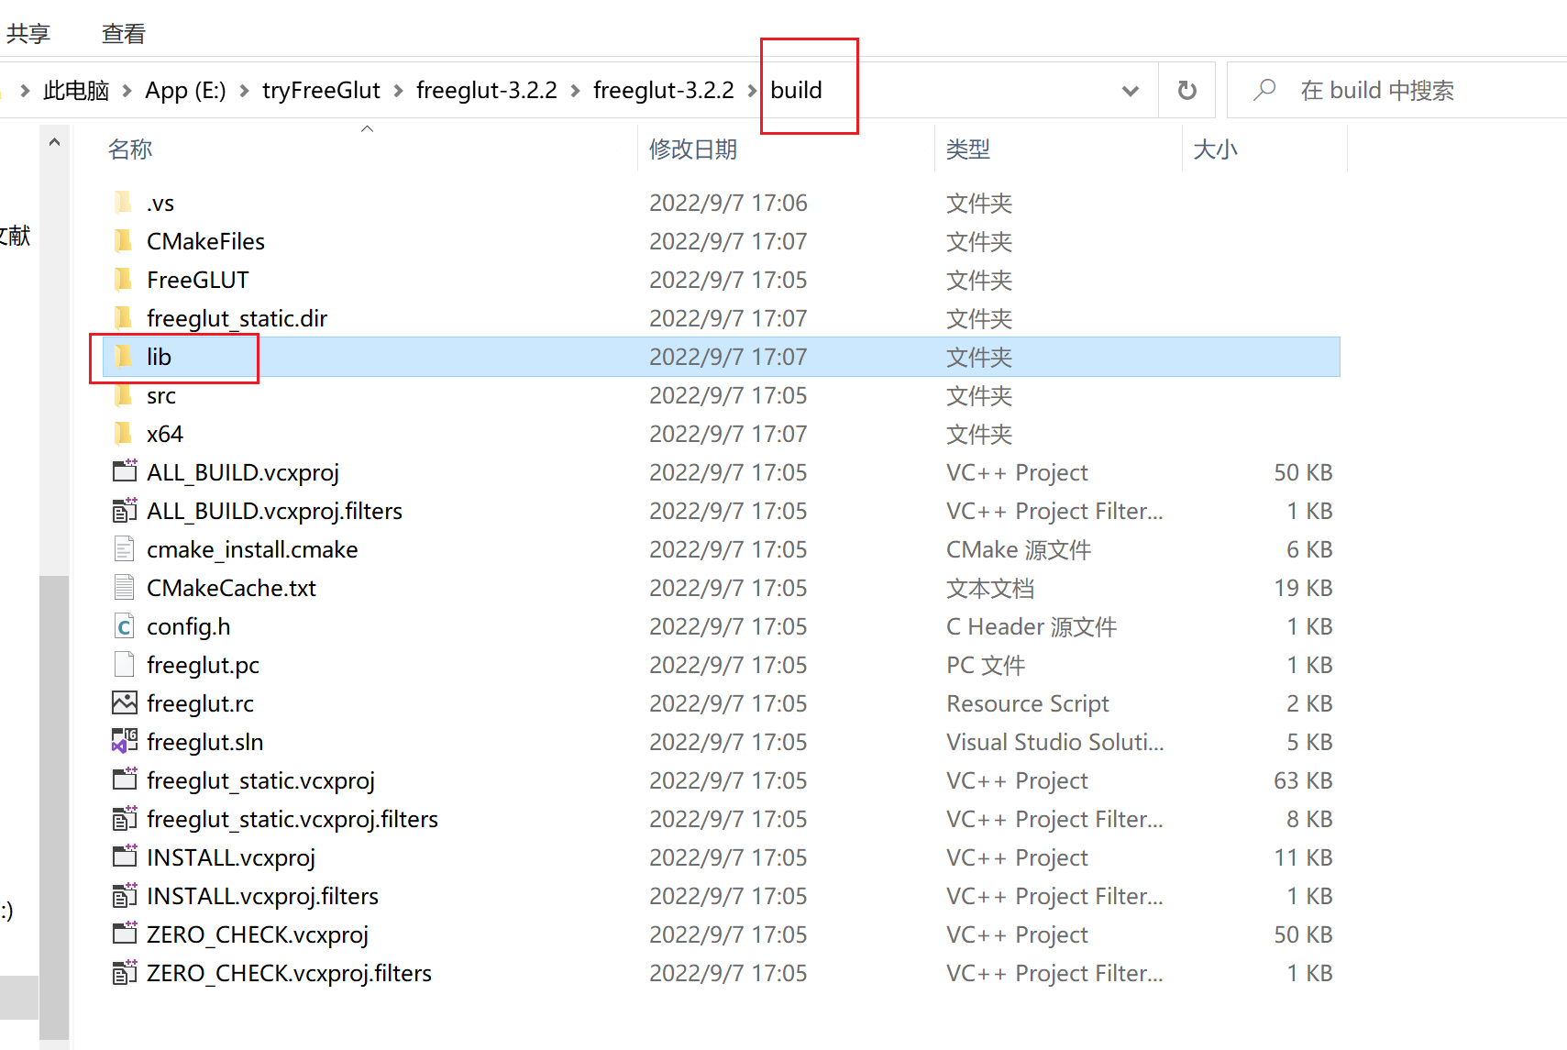Open the freeglut.sln Visual Studio solution
Image resolution: width=1567 pixels, height=1050 pixels.
pyautogui.click(x=204, y=741)
